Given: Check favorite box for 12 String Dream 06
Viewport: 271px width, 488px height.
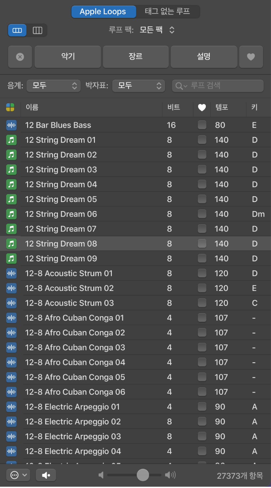Looking at the screenshot, I should pyautogui.click(x=202, y=214).
